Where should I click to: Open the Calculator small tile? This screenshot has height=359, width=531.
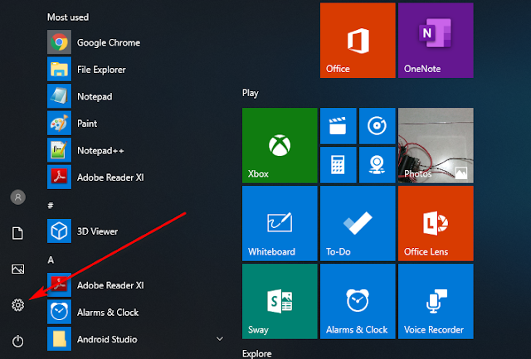coord(339,165)
